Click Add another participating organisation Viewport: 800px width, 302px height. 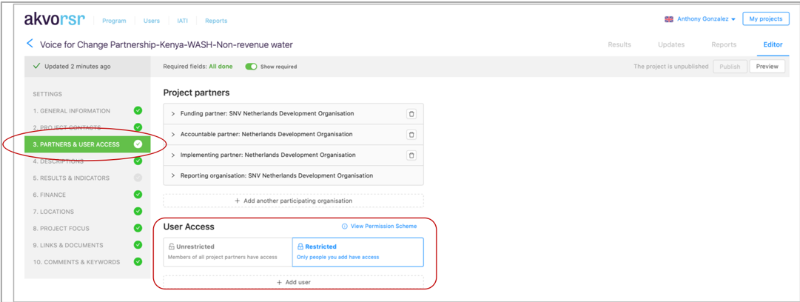[293, 201]
